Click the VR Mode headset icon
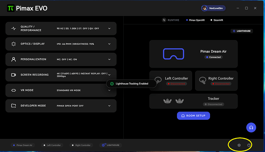This screenshot has height=152, width=265. (x=13, y=90)
